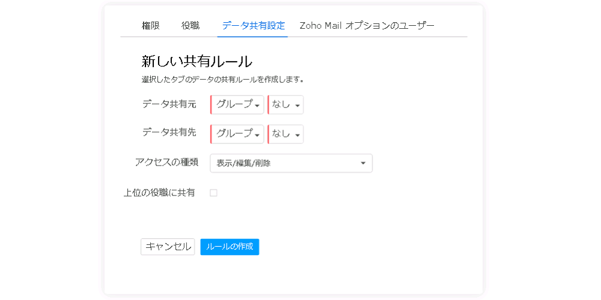Click ルールの作成 button
The height and width of the screenshot is (300, 601).
click(x=230, y=247)
